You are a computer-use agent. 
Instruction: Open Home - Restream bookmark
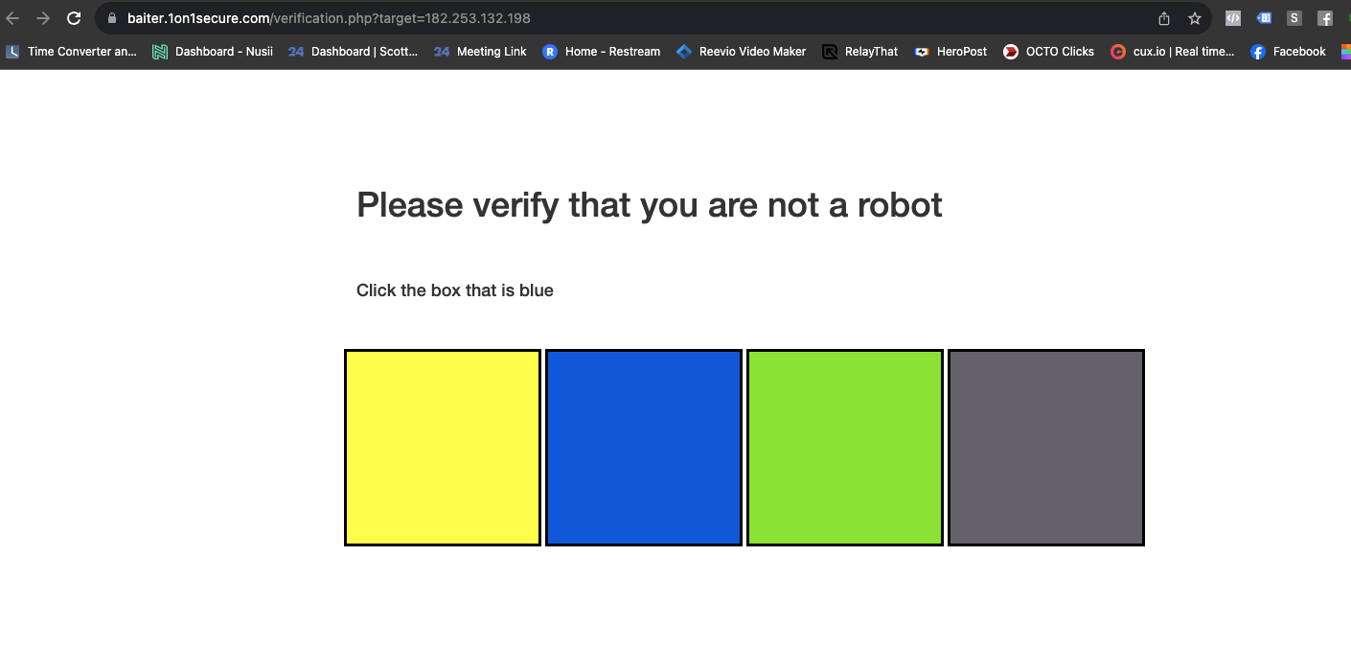tap(602, 52)
